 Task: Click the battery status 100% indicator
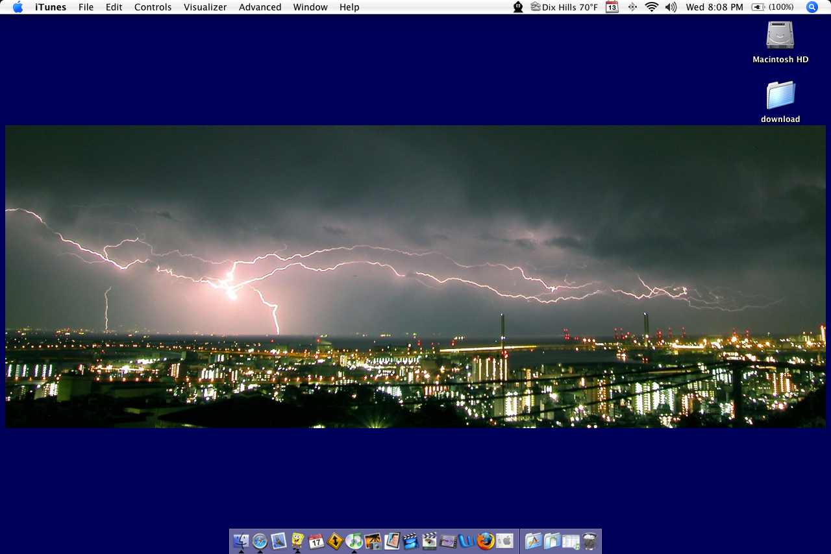click(x=773, y=7)
